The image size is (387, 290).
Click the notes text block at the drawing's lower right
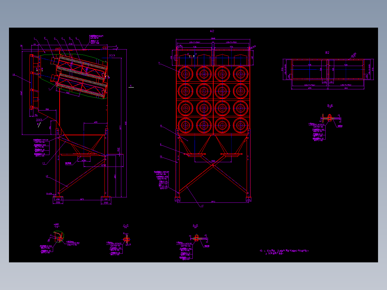tap(284, 252)
